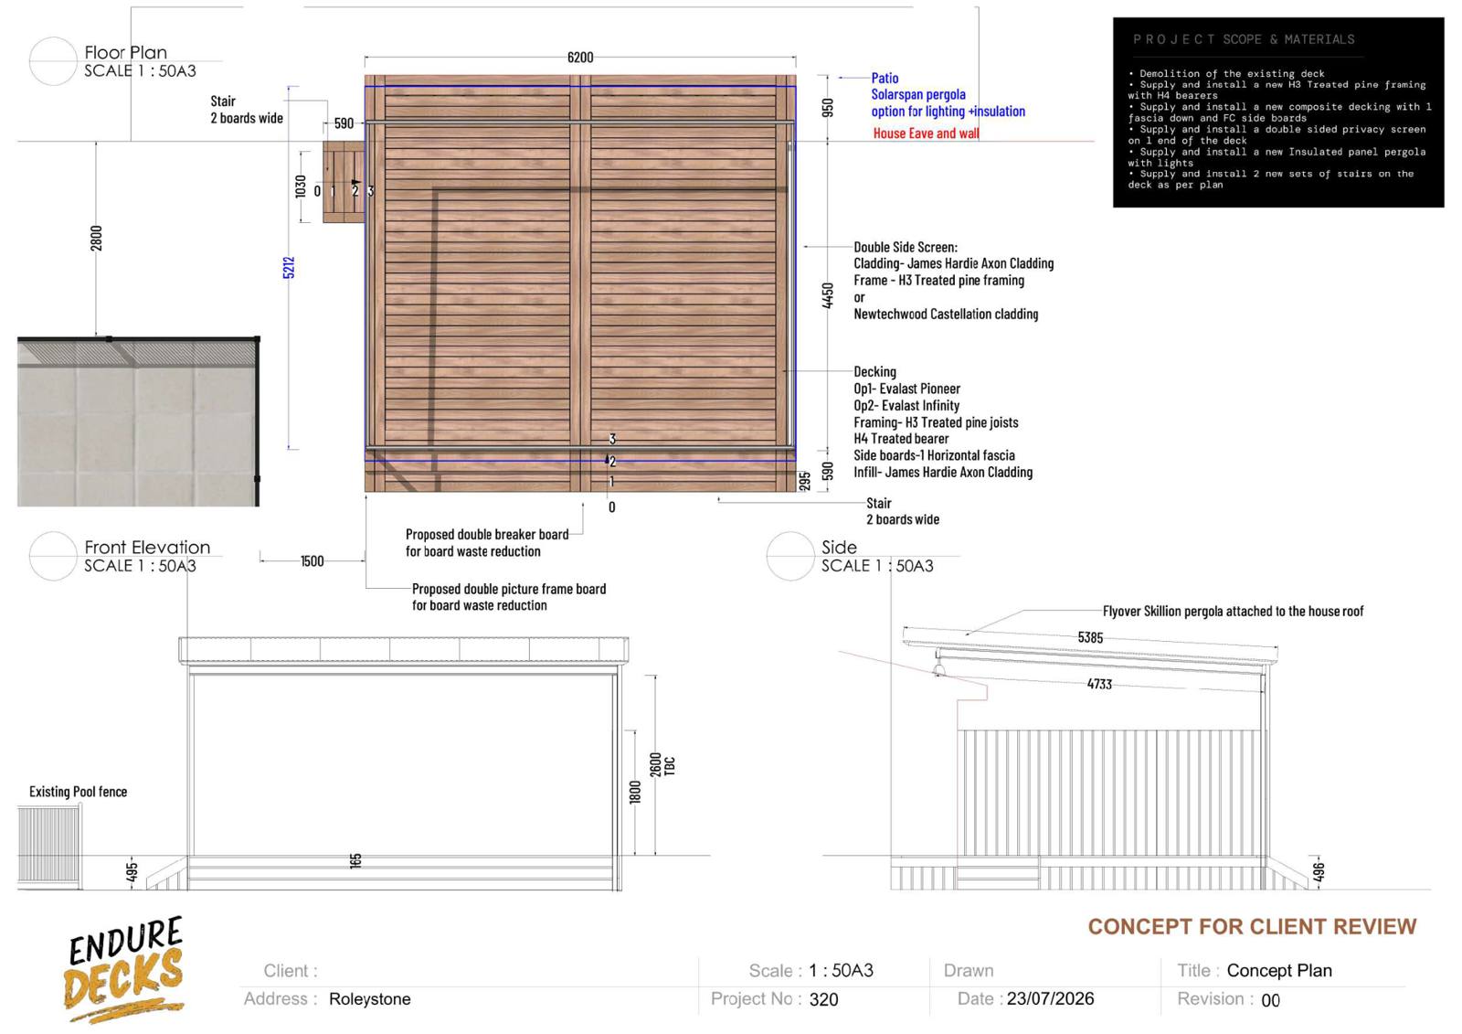The height and width of the screenshot is (1034, 1462).
Task: Click the 'Roleystone' address value
Action: [x=370, y=999]
